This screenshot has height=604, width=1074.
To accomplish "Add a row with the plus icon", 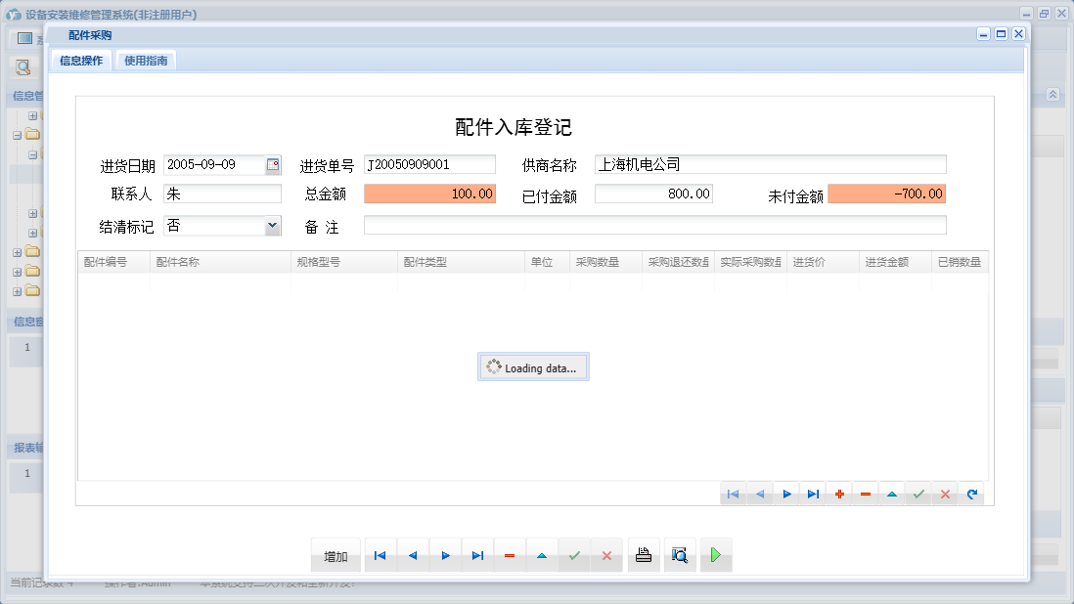I will coord(838,494).
